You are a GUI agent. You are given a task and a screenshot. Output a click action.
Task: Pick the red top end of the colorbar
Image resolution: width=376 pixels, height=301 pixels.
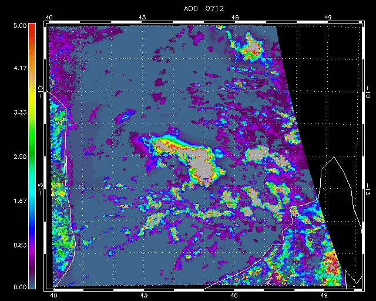32,29
